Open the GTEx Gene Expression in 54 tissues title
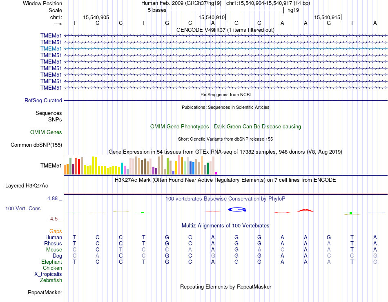 click(x=225, y=152)
